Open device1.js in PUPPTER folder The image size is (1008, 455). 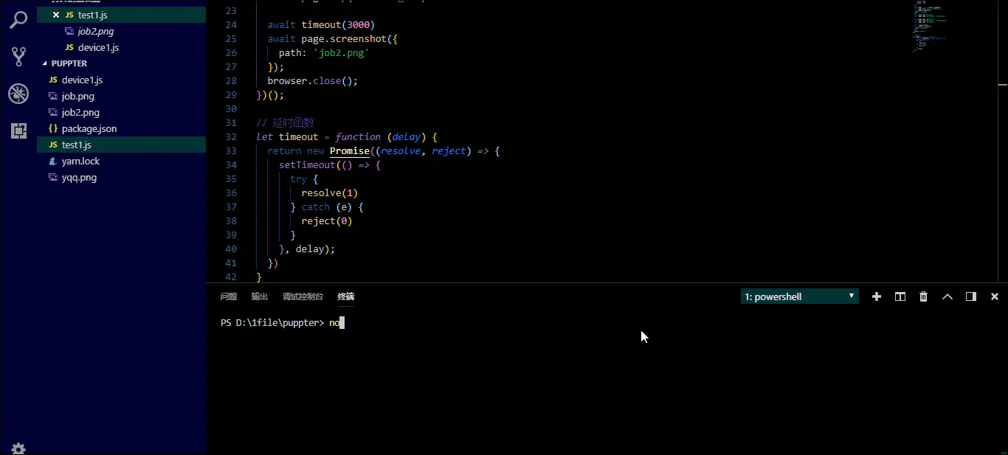pyautogui.click(x=82, y=80)
